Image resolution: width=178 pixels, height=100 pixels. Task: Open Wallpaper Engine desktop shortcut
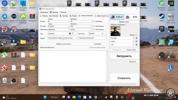pos(4,5)
